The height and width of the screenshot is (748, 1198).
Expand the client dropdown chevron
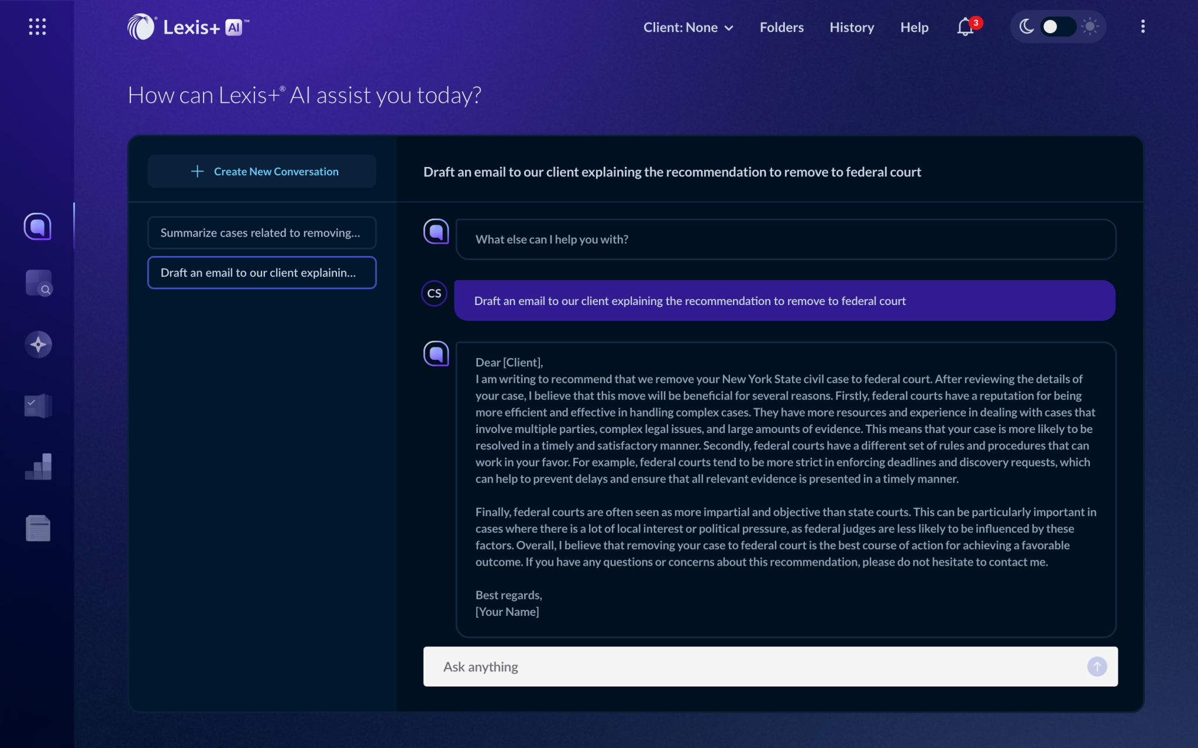(x=728, y=27)
